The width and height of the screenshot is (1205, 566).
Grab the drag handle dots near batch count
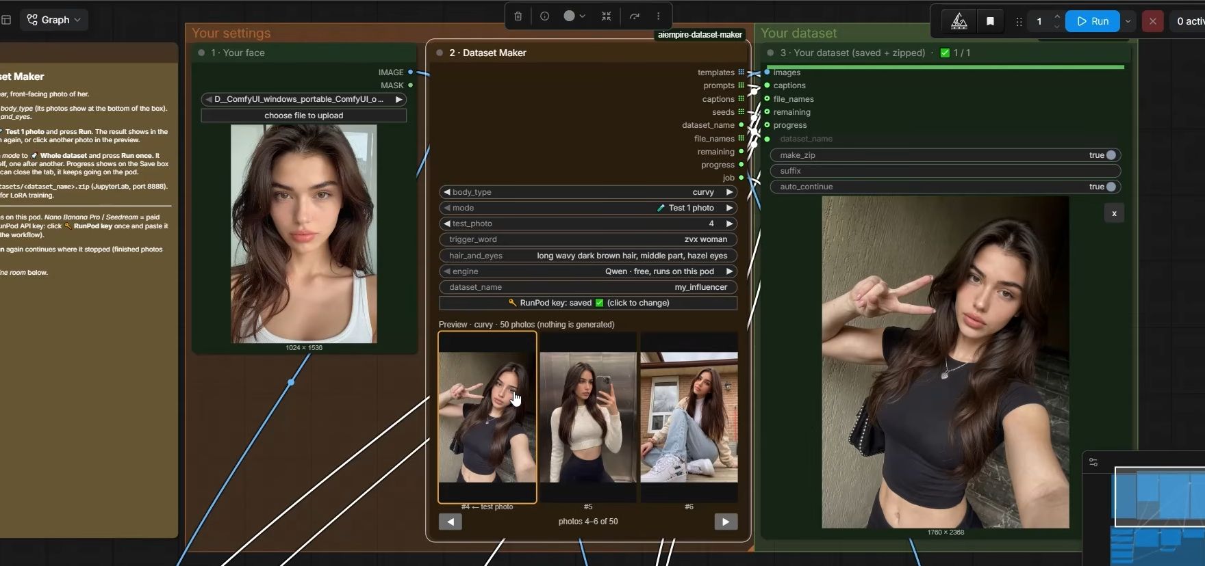[1019, 22]
